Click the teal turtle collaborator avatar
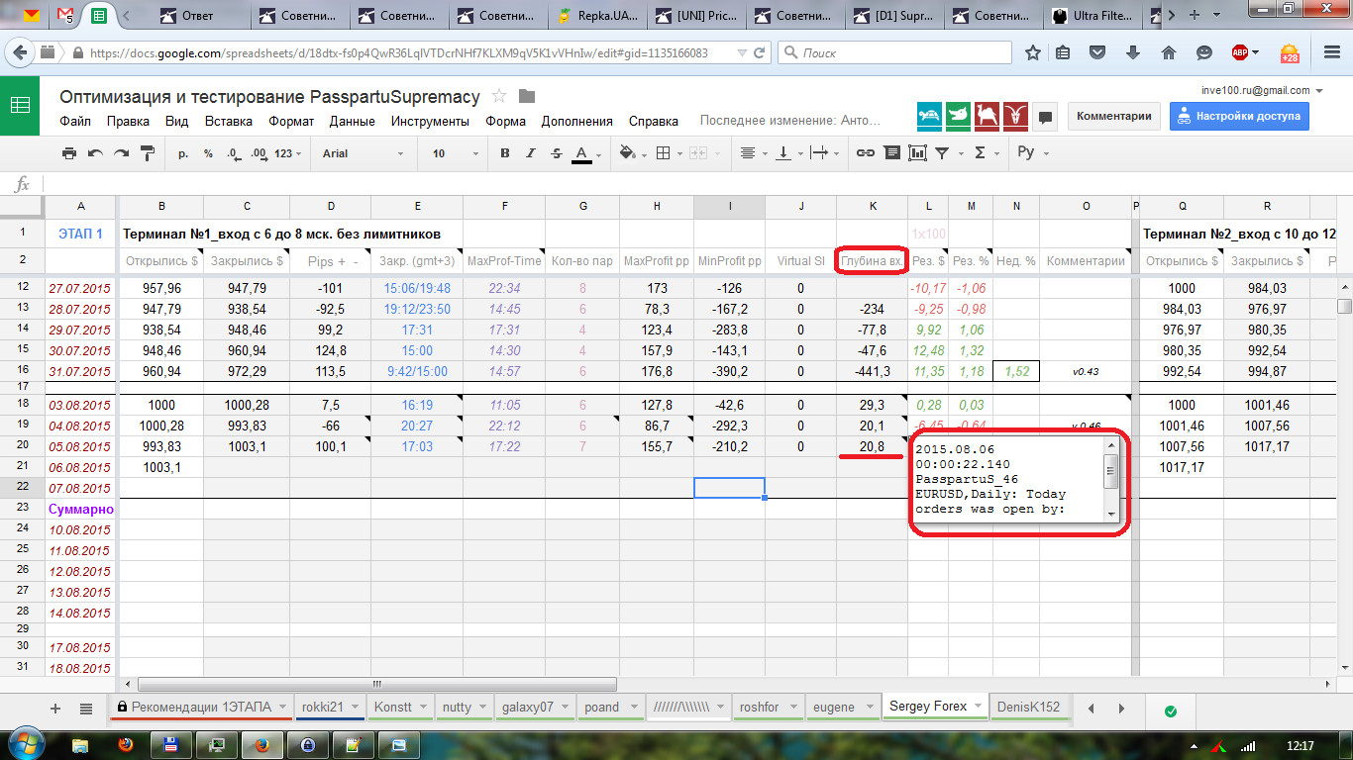 pos(929,116)
